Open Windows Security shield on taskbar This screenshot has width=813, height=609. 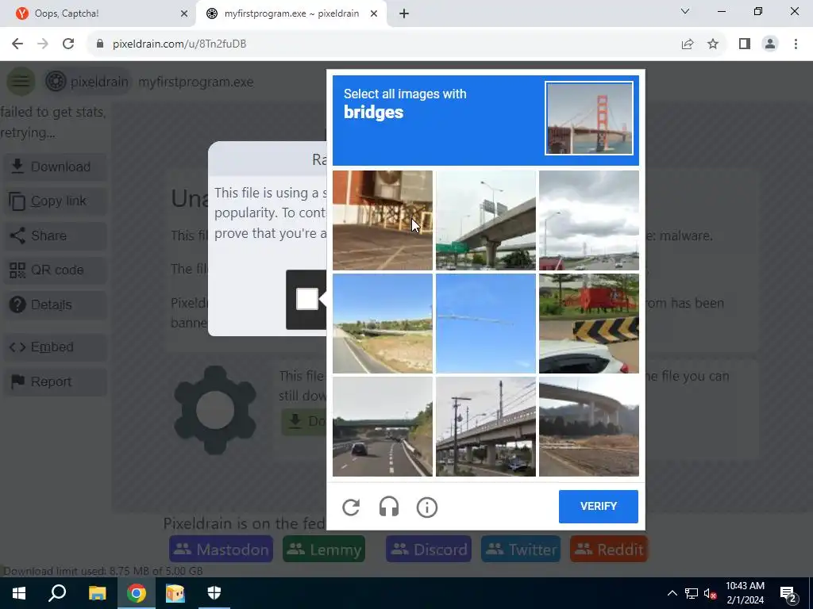(214, 593)
